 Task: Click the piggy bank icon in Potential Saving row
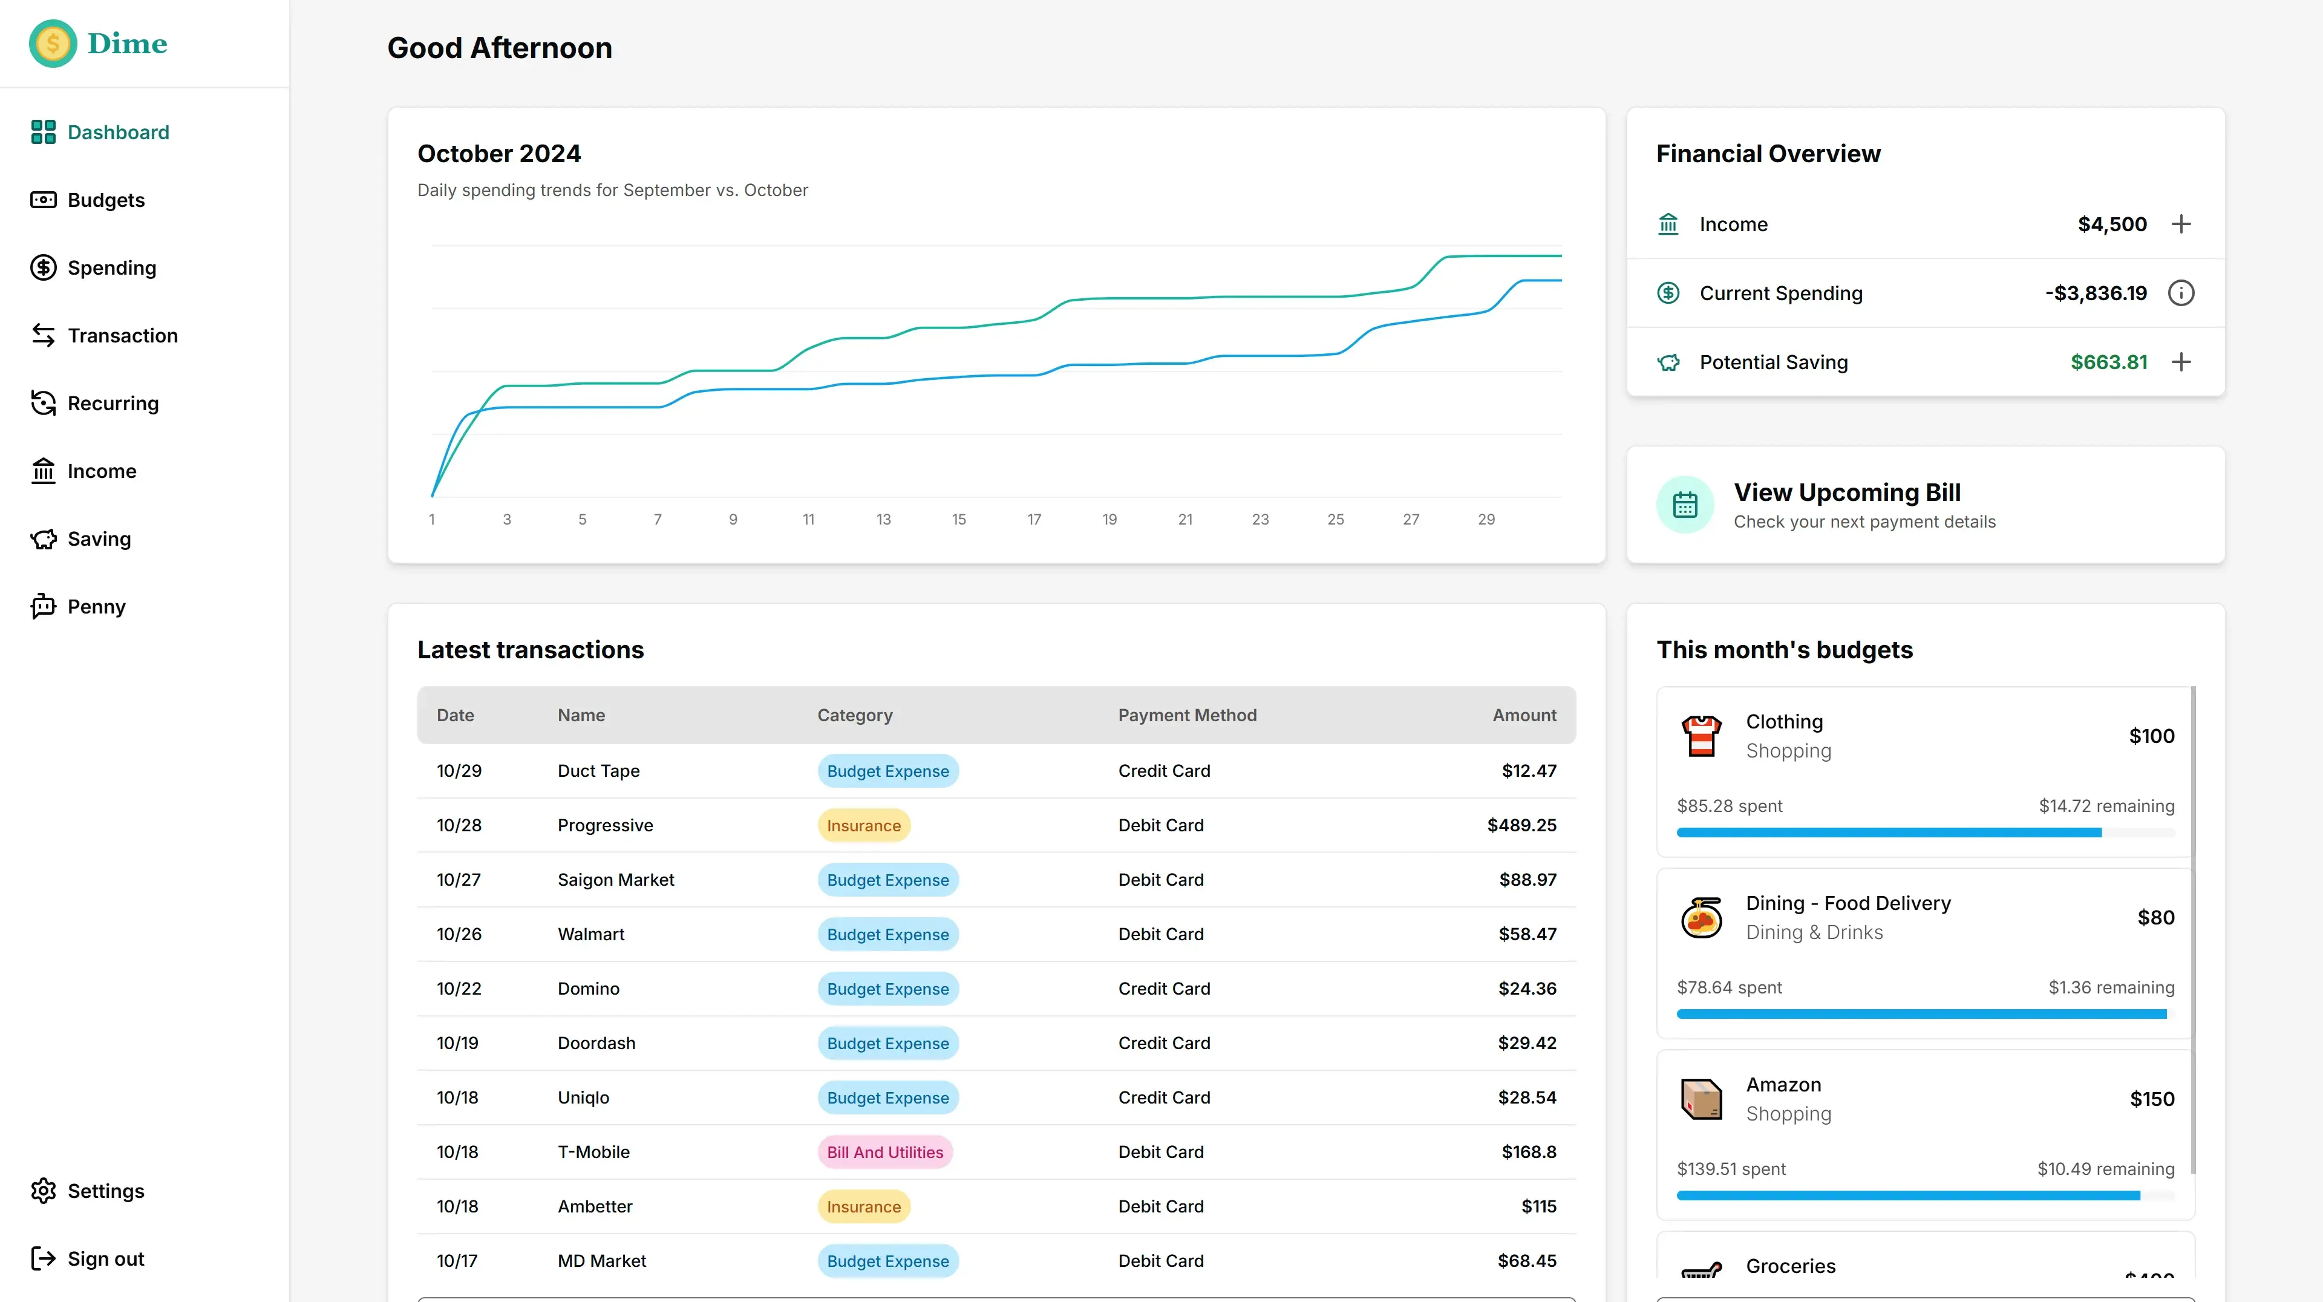point(1668,362)
